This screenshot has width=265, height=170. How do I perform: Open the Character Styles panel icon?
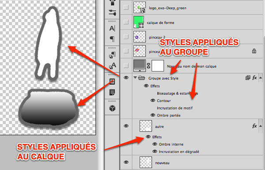click(112, 66)
